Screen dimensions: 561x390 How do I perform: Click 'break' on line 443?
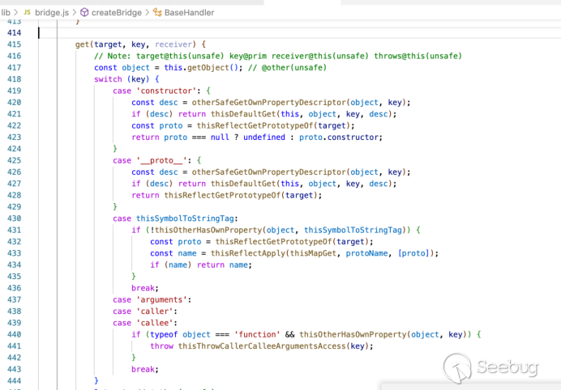click(143, 369)
